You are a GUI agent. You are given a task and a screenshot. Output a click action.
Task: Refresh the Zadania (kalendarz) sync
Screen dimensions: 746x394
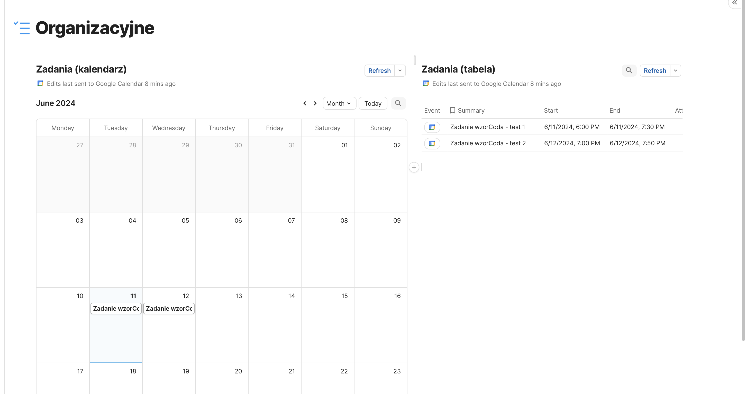(x=379, y=70)
